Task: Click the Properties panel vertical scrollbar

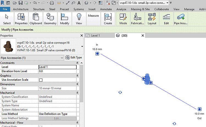Action: [82, 83]
